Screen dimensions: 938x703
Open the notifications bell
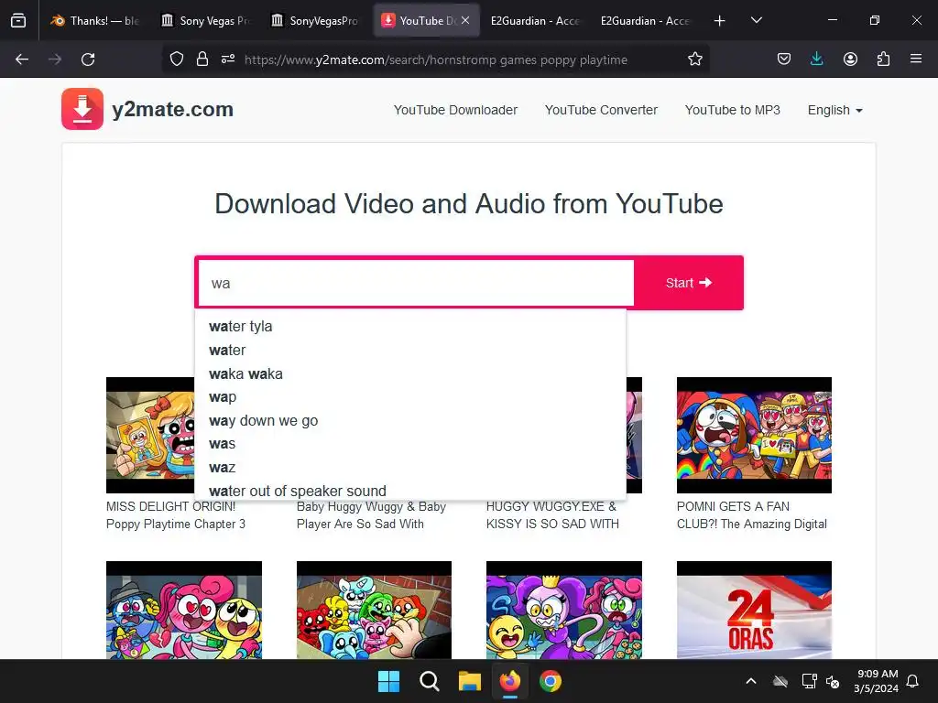[x=912, y=681]
